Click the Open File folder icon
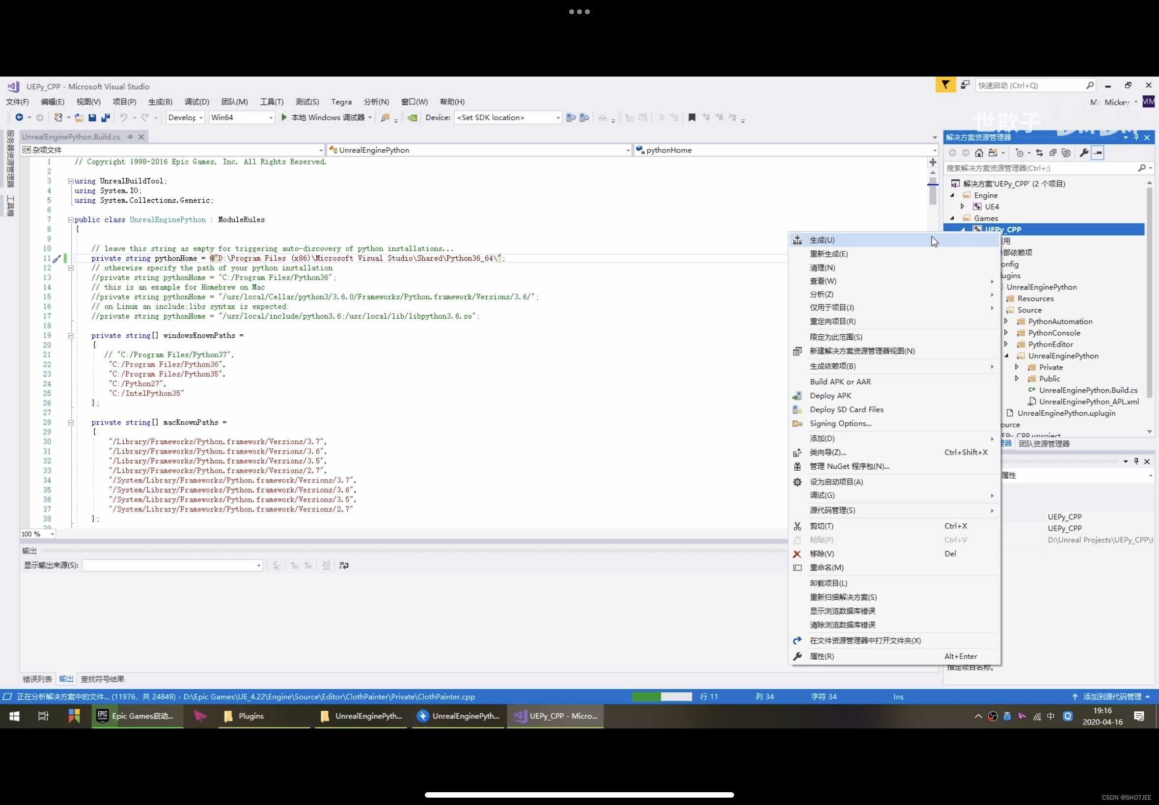 79,117
